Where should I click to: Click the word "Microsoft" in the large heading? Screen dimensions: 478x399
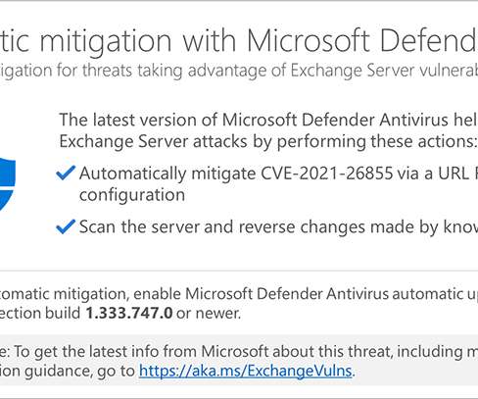[x=308, y=40]
